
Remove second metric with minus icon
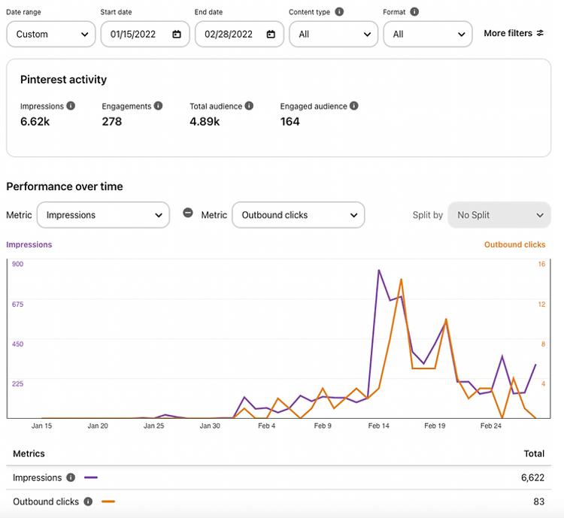pyautogui.click(x=188, y=213)
